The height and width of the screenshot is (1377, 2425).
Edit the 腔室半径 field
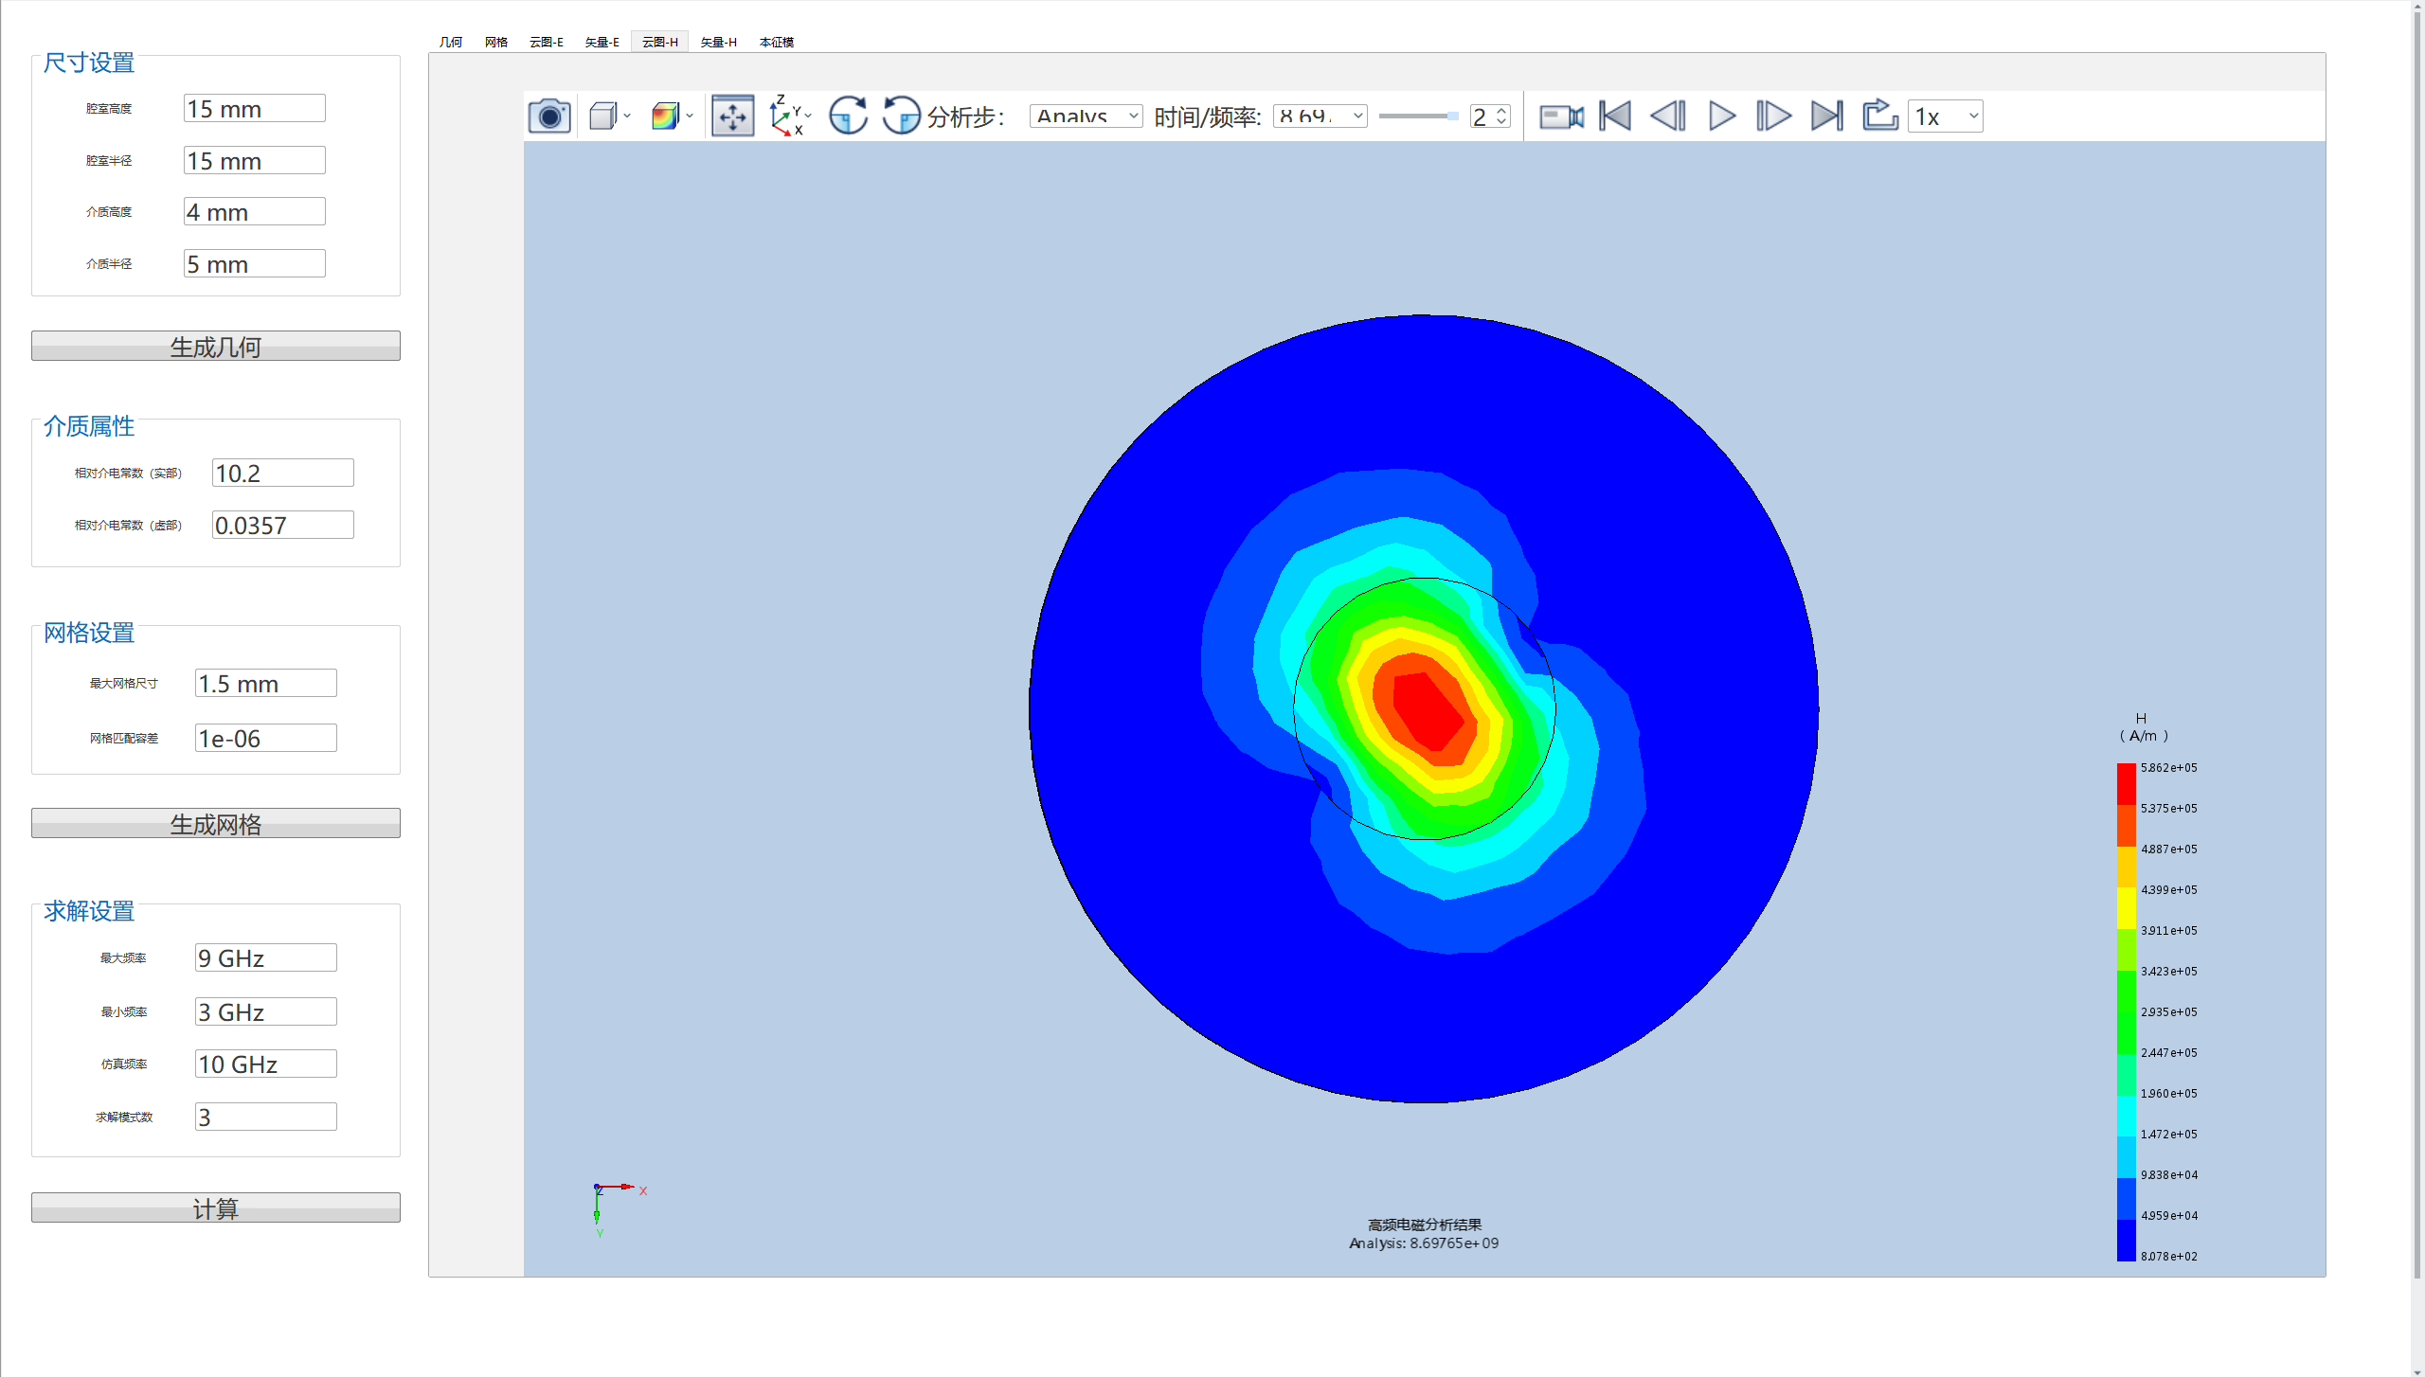point(255,160)
